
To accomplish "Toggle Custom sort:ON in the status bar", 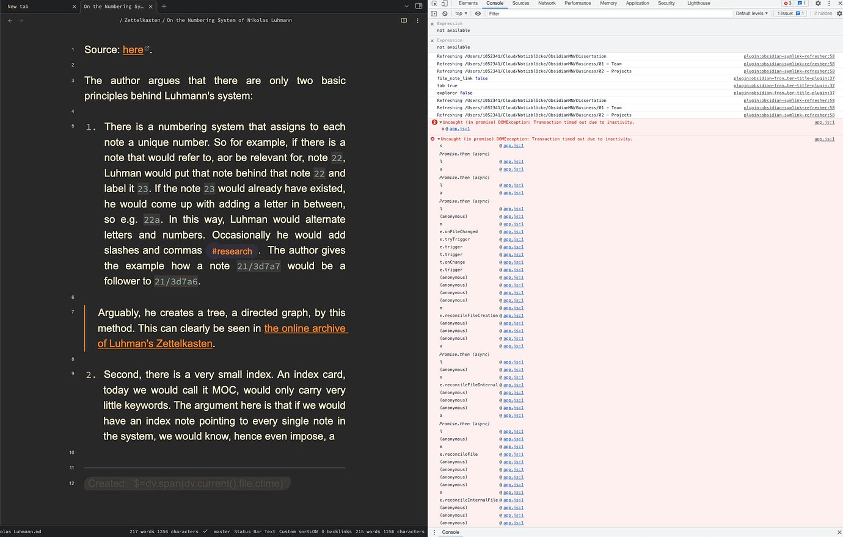I will click(299, 532).
